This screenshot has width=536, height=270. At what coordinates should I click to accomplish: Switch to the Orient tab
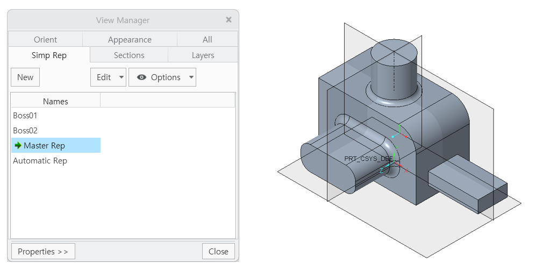click(46, 39)
